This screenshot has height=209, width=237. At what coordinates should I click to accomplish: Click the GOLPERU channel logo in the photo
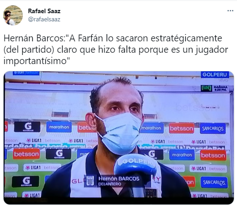215,75
